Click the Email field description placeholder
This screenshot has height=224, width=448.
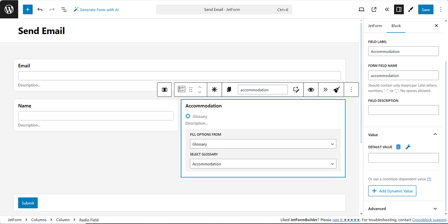(29, 85)
